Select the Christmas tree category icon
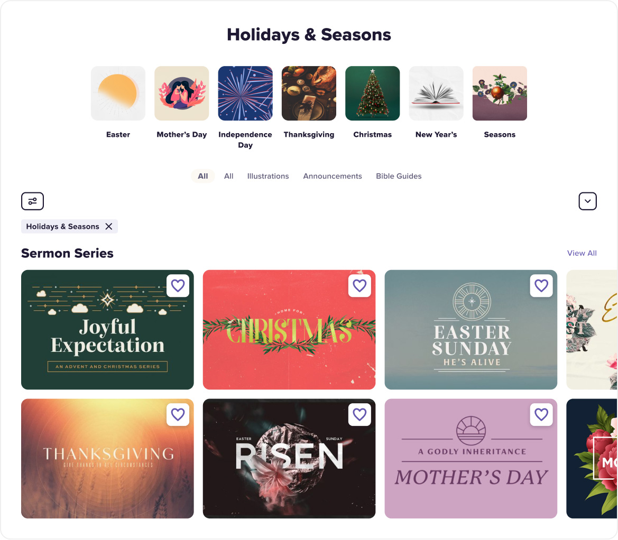Screen dimensions: 618x540 (x=372, y=94)
